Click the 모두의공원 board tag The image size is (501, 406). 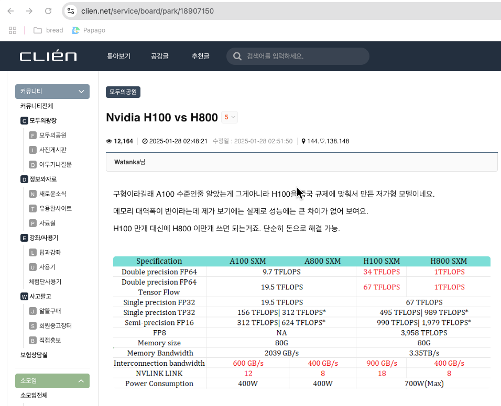123,92
